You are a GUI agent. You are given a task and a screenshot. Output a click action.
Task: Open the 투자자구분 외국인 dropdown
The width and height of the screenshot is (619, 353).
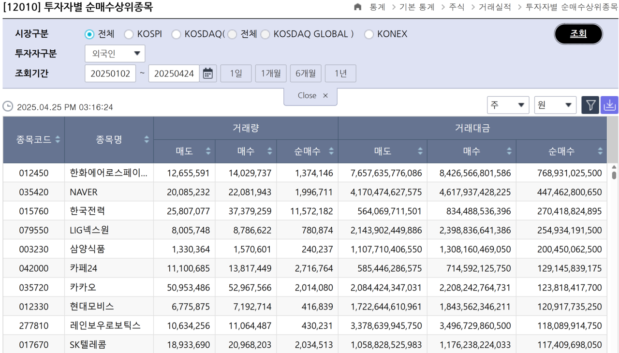coord(115,54)
